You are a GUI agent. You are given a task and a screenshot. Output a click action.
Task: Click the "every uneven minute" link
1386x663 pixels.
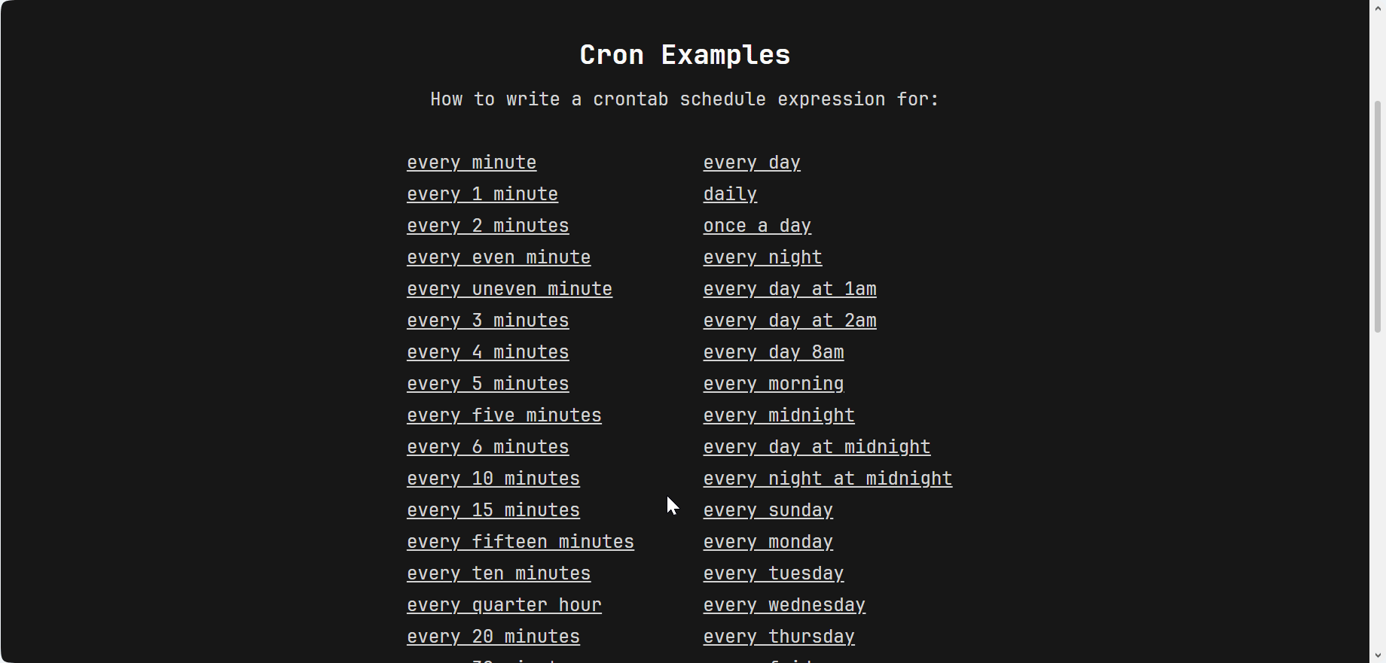pos(509,289)
